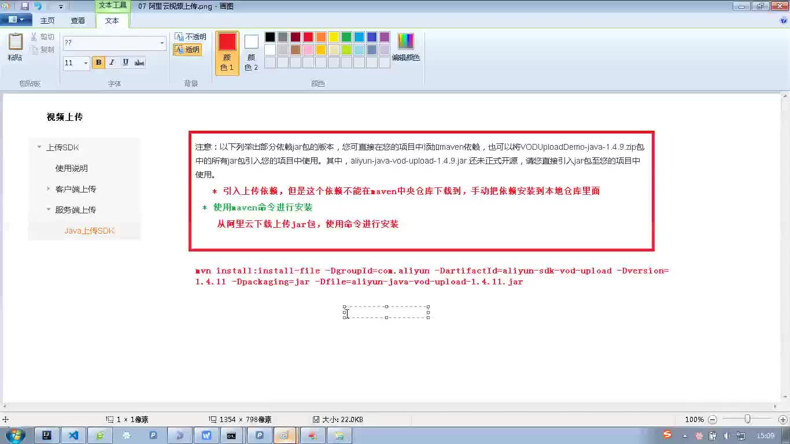Select the 文本 ribbon tab
The height and width of the screenshot is (444, 790).
click(x=112, y=20)
